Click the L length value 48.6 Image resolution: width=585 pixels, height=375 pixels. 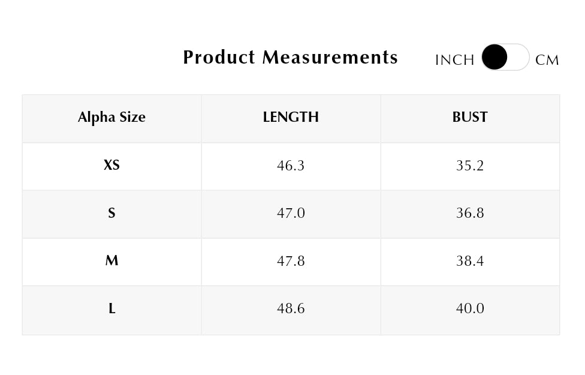click(291, 308)
